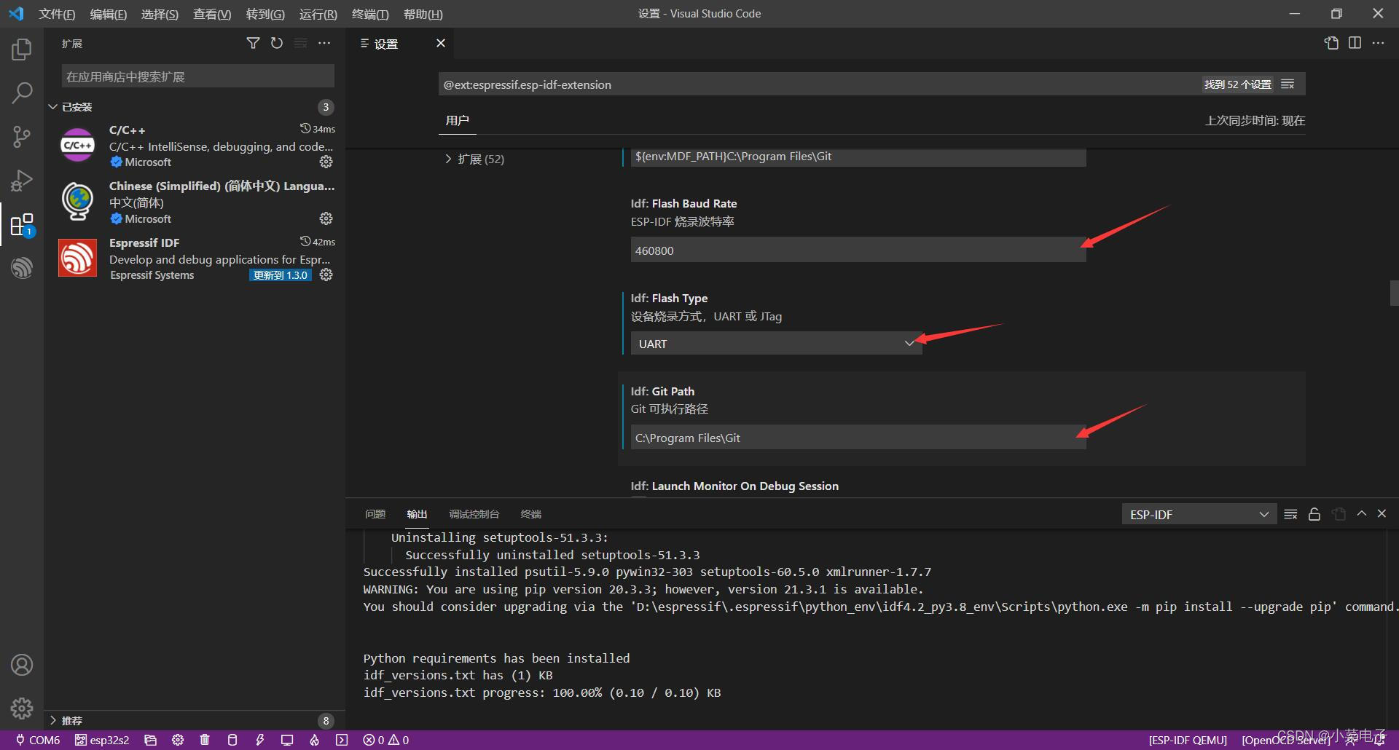1399x750 pixels.
Task: Open Help menu
Action: pos(423,14)
